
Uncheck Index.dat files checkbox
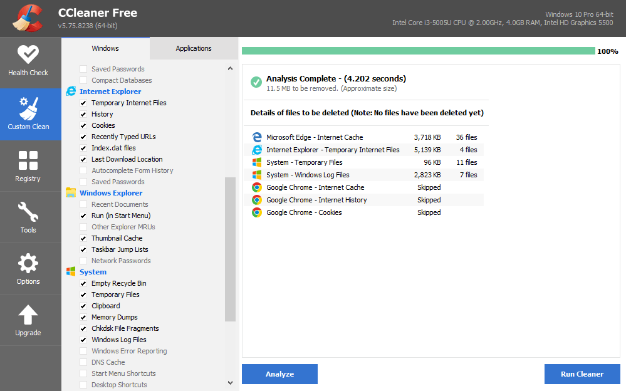(x=83, y=148)
